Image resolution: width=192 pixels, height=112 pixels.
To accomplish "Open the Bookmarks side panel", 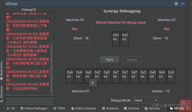I will point(2,71).
